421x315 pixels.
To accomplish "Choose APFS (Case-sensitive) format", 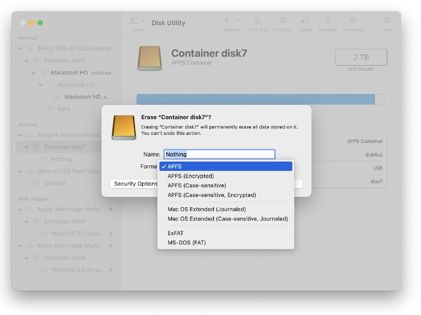I will click(x=226, y=186).
